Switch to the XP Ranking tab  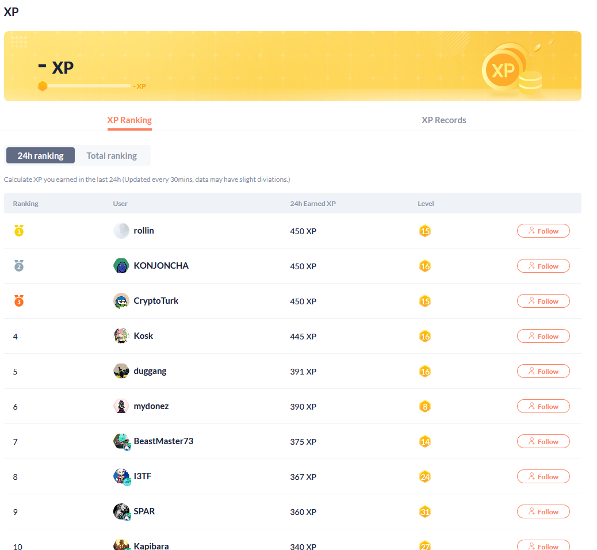(x=129, y=120)
